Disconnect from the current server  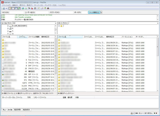pyautogui.click(x=32, y=8)
